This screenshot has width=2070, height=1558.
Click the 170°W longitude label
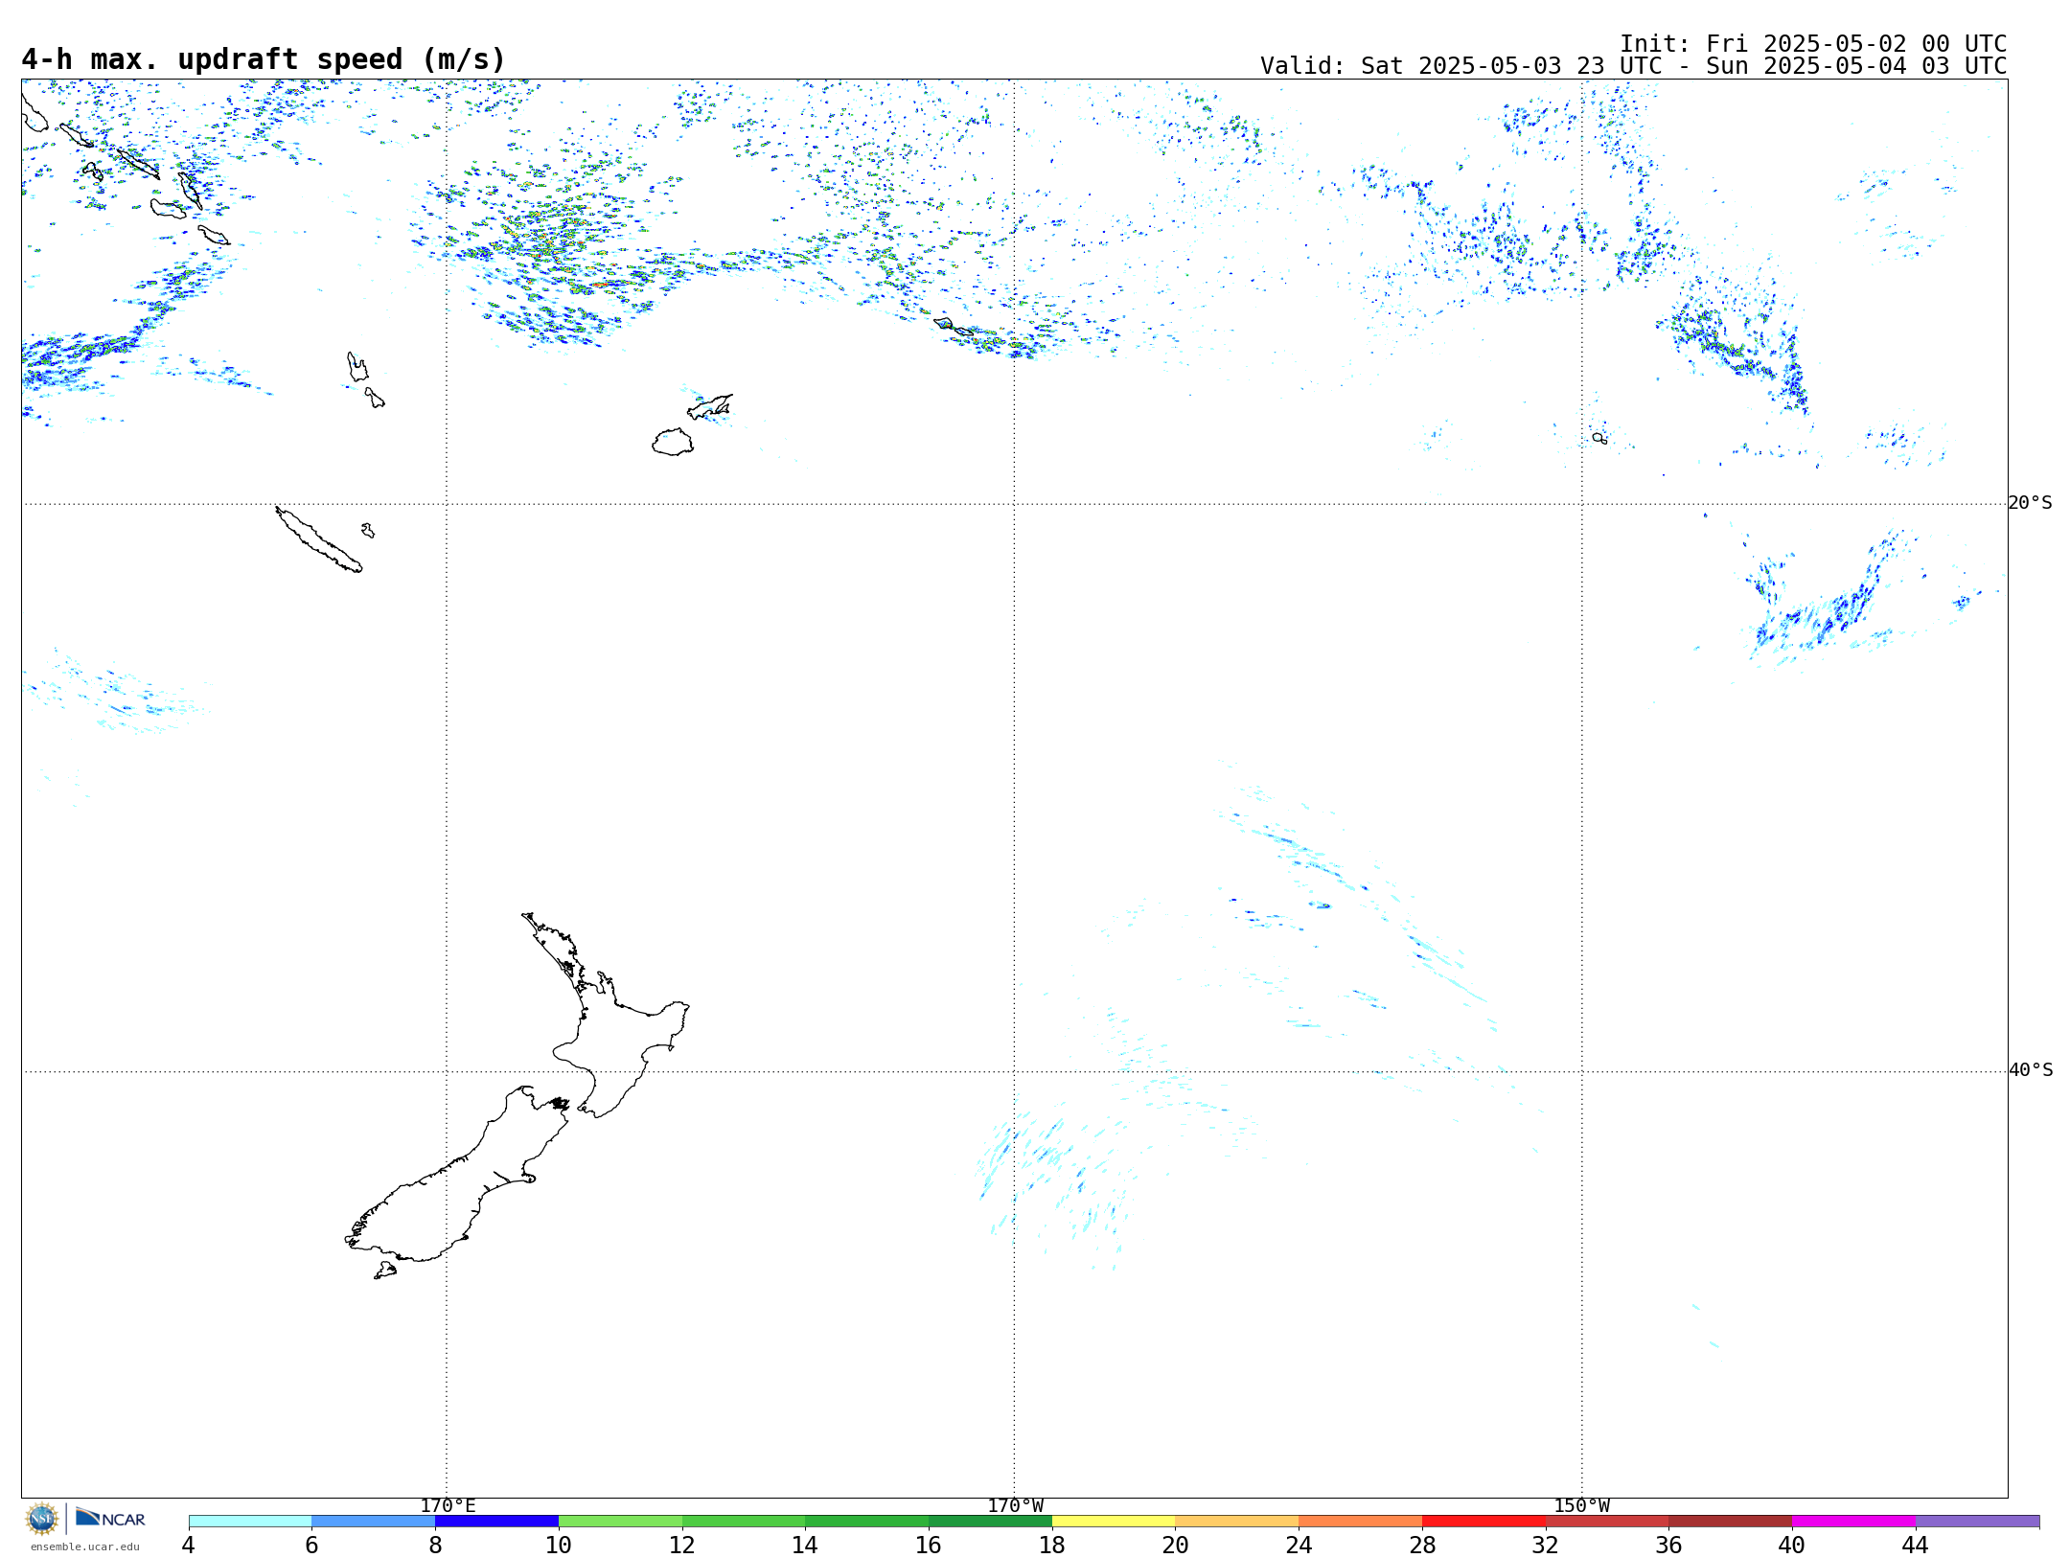(1015, 1505)
